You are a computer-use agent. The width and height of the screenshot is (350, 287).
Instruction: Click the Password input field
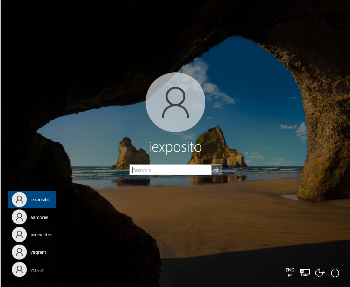click(170, 170)
